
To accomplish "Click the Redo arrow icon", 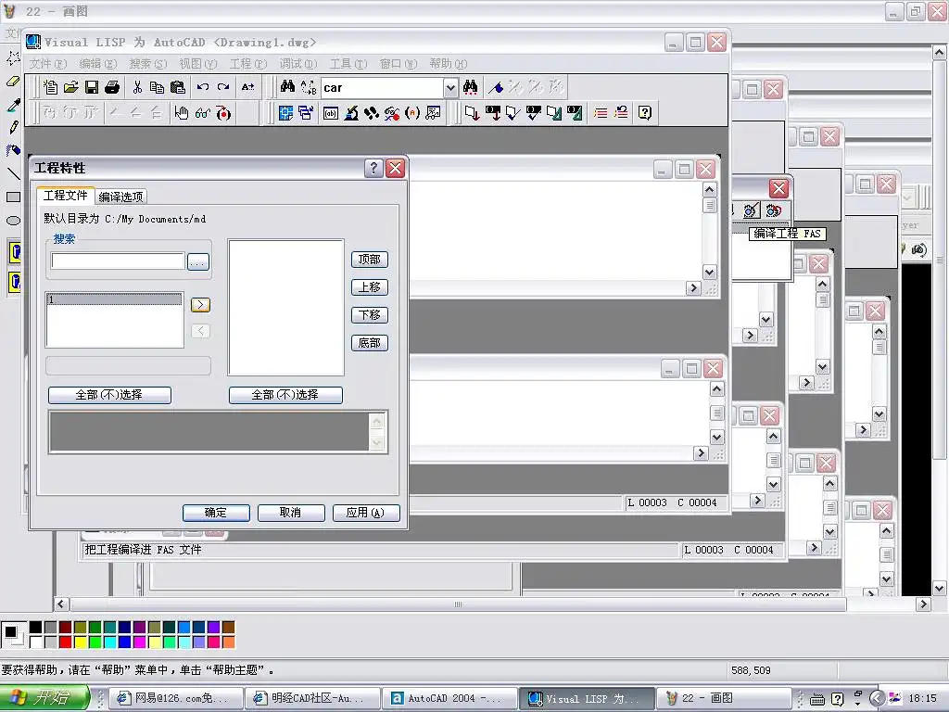I will pyautogui.click(x=223, y=87).
